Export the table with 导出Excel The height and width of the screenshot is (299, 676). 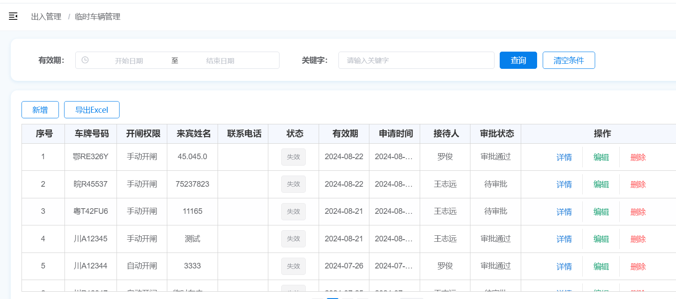[x=92, y=110]
